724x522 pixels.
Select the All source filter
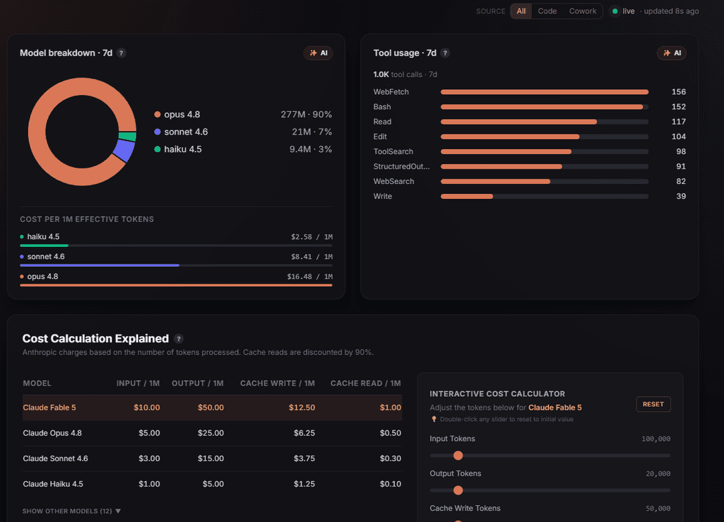pyautogui.click(x=521, y=11)
